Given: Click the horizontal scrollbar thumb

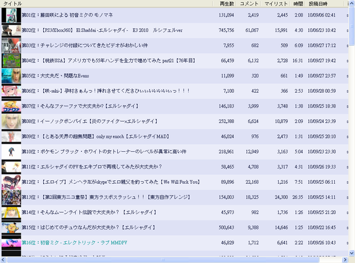Looking at the screenshot, I should coord(163,259).
